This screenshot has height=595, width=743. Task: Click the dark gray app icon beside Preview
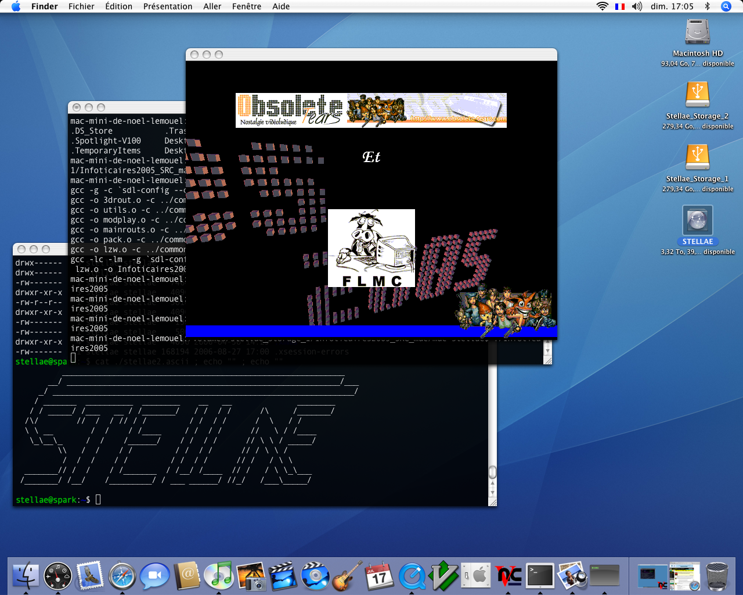pos(605,576)
